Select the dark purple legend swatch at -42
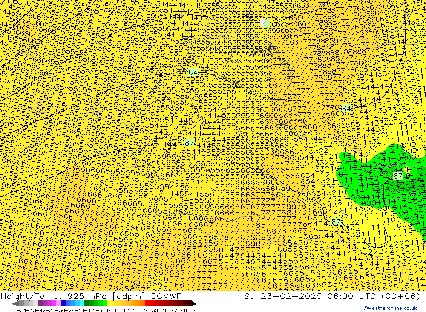The height and width of the screenshot is (312, 426). (x=40, y=303)
